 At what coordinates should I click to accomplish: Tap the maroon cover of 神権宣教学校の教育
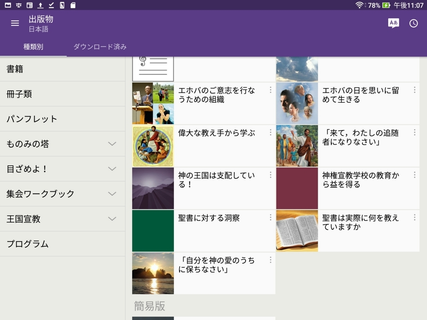pyautogui.click(x=297, y=188)
